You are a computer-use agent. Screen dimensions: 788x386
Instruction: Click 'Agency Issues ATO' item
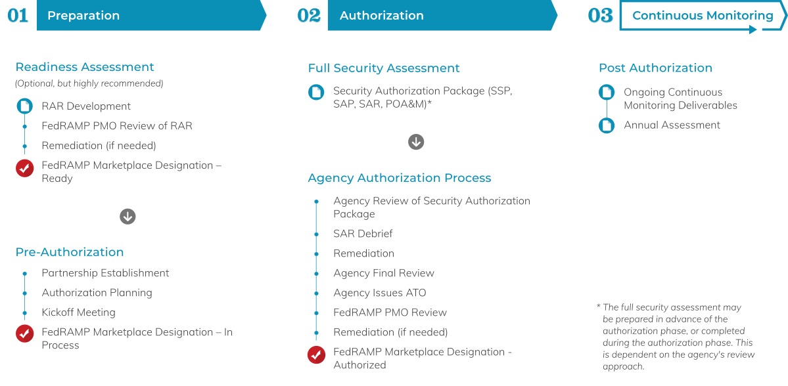click(380, 293)
